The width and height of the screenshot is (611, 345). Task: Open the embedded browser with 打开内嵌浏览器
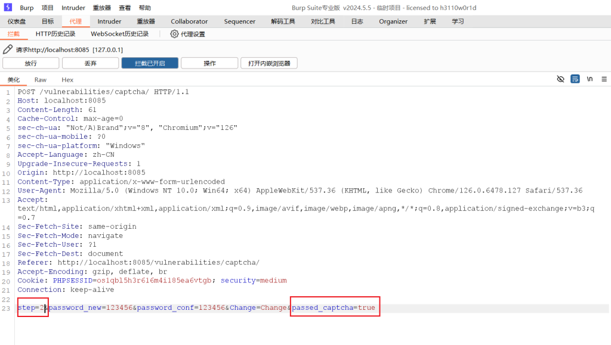tap(269, 63)
